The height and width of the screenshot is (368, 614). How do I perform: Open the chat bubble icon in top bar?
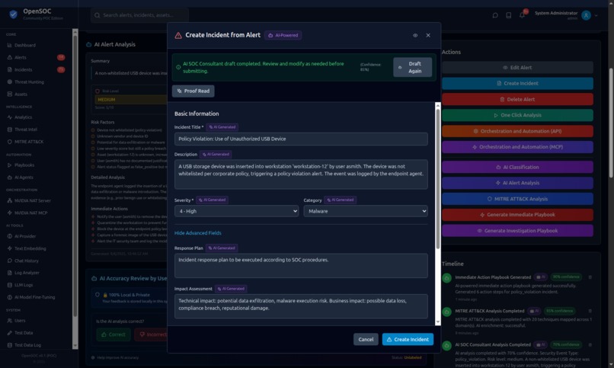(495, 16)
